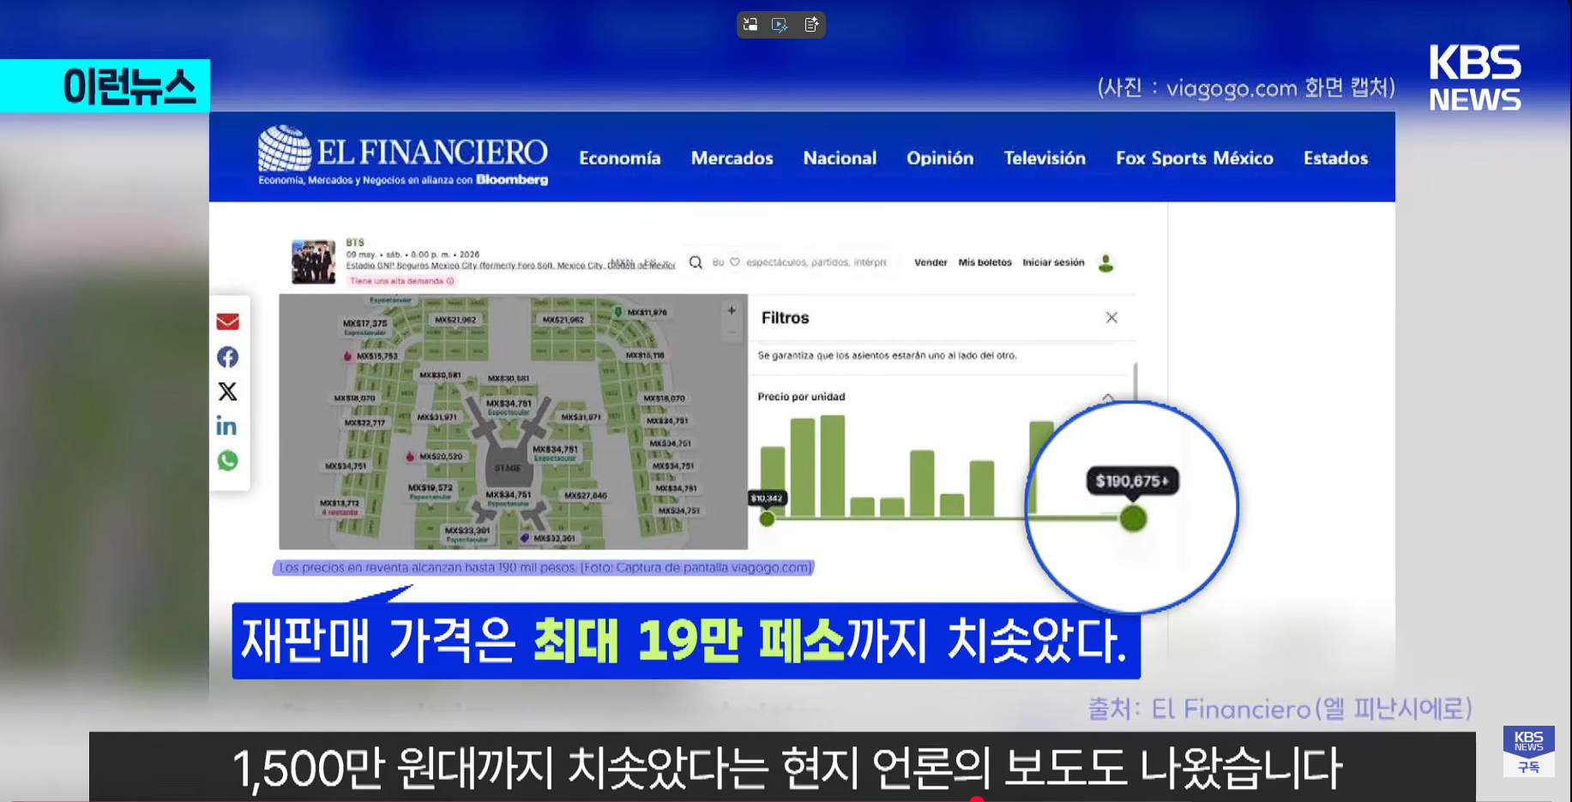The height and width of the screenshot is (802, 1572).
Task: Click the picture-in-picture icon in top overlay
Action: 750,25
